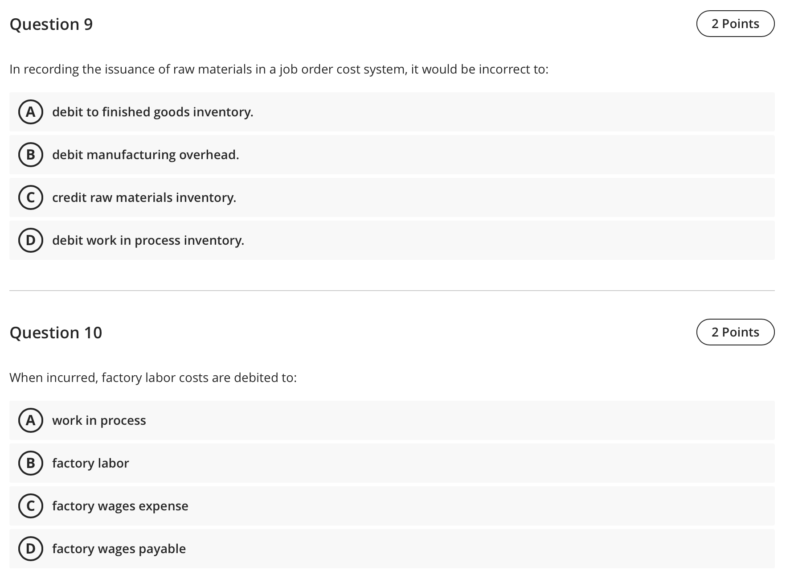Pick the "work in process" answer
Viewport: 790px width, 583px height.
pos(99,420)
